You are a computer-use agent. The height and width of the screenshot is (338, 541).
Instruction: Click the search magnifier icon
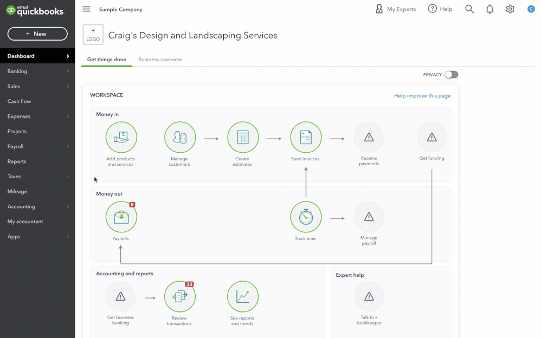coord(469,9)
